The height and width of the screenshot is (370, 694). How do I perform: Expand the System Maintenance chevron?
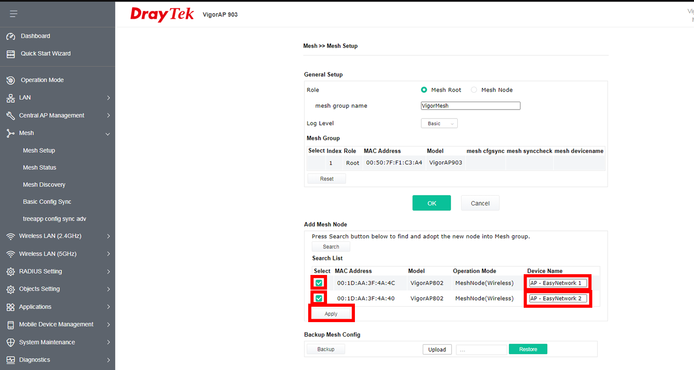[109, 342]
